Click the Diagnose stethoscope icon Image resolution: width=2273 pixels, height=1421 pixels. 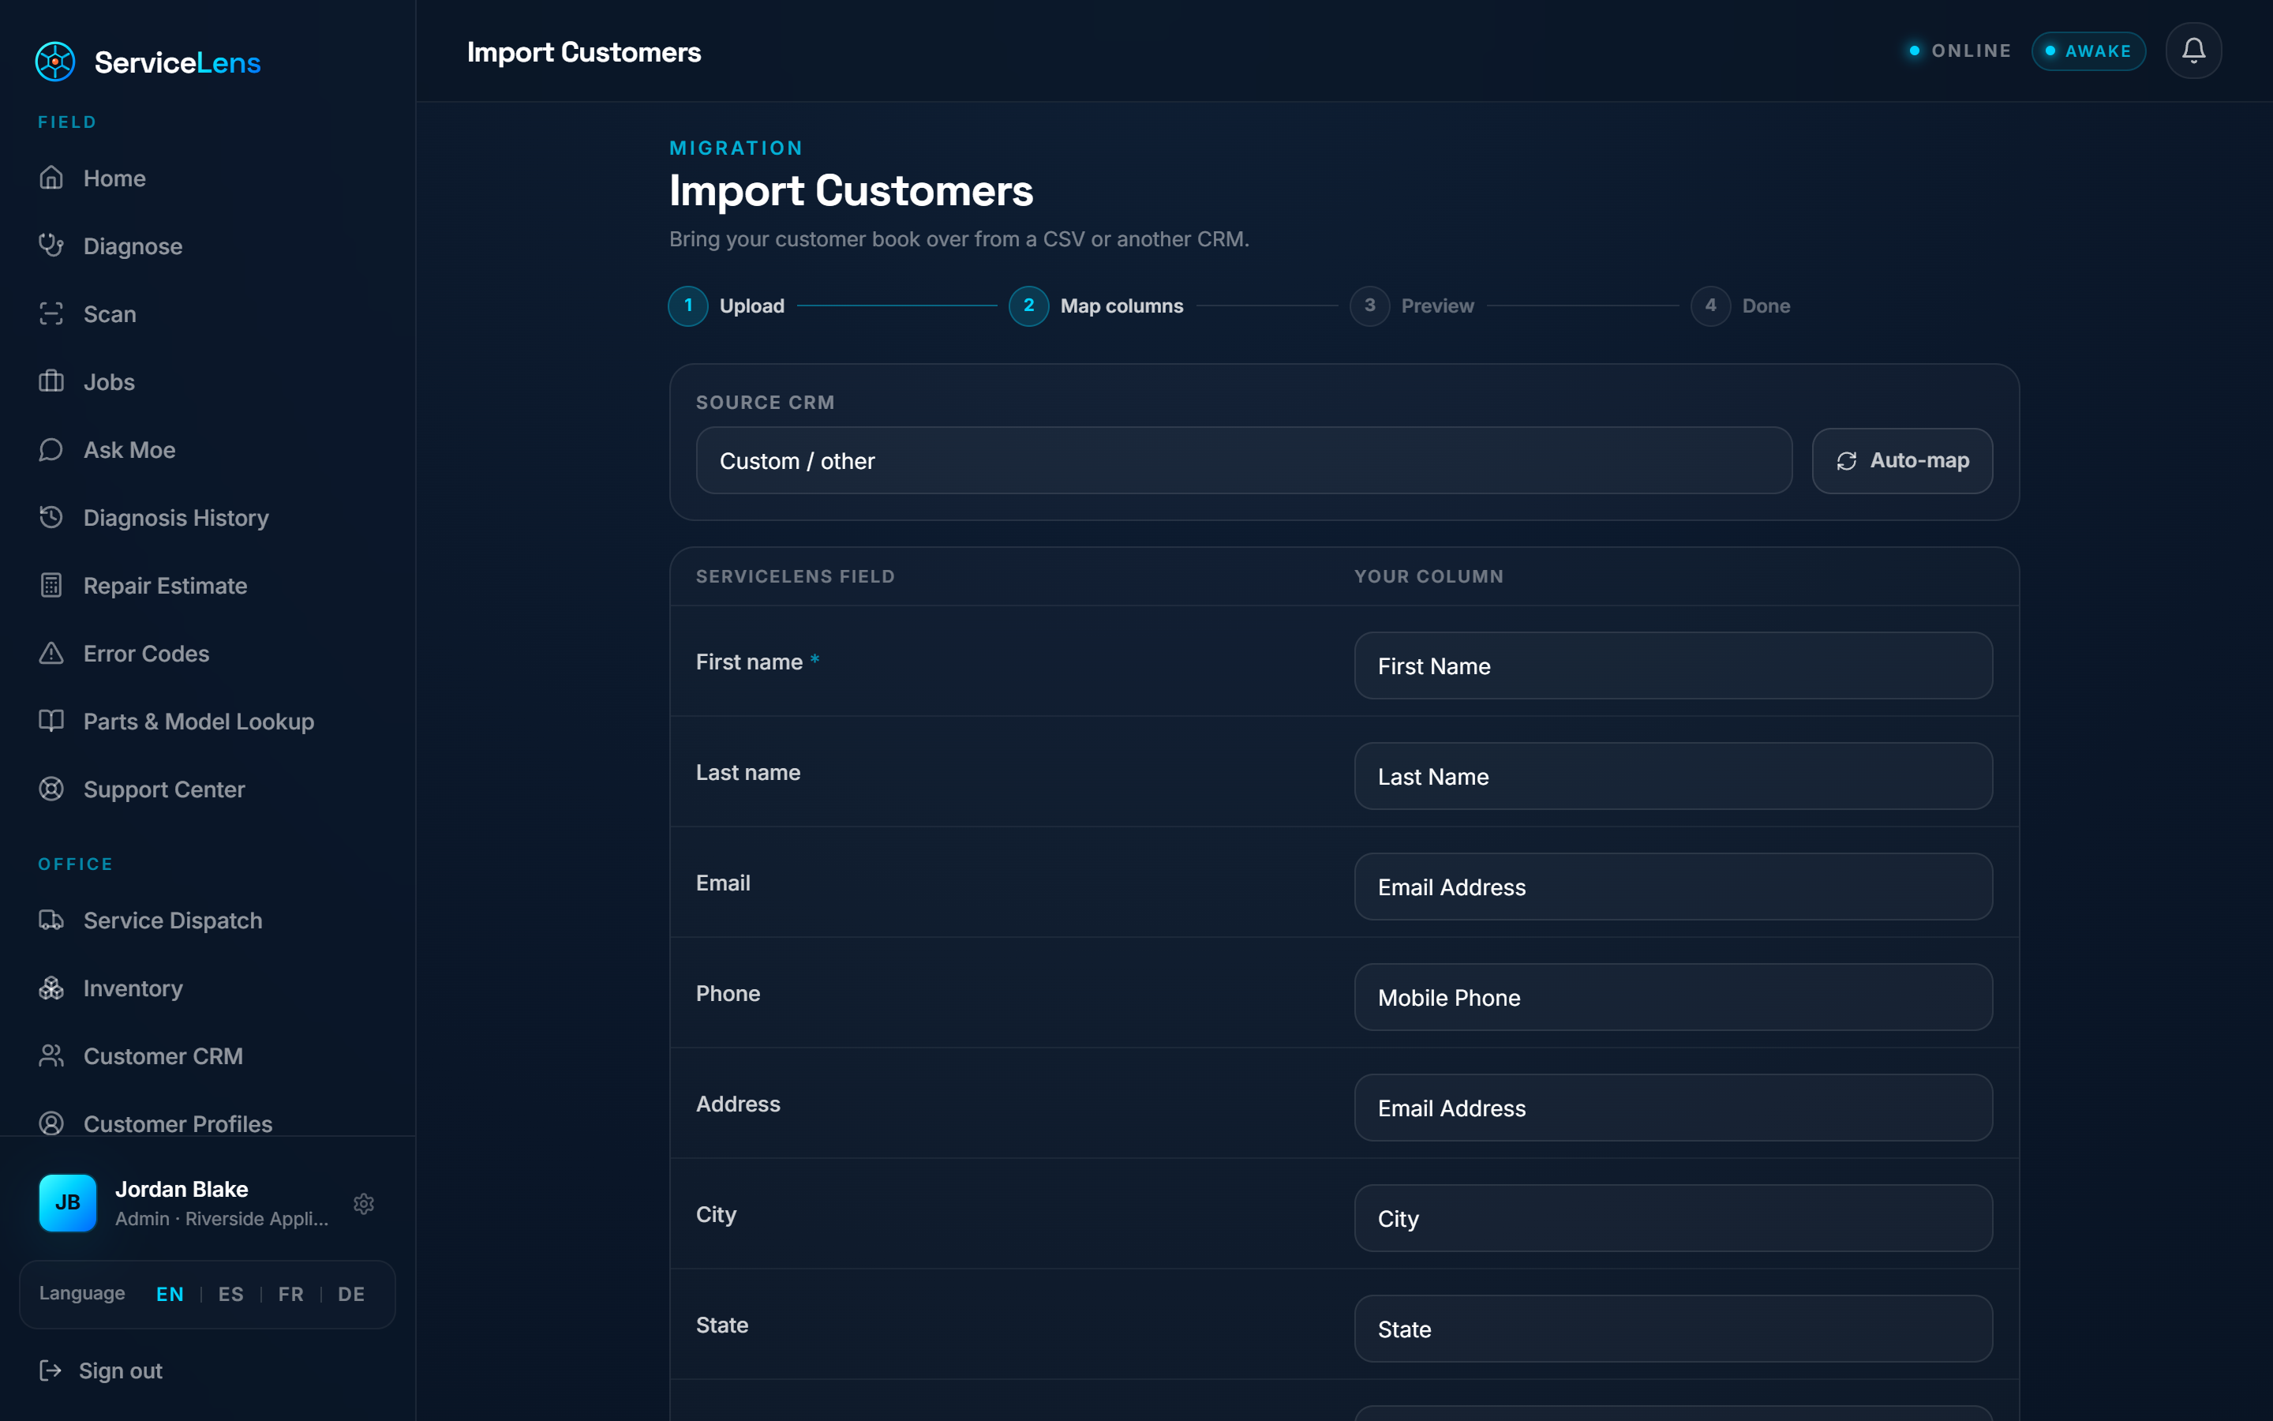point(51,246)
